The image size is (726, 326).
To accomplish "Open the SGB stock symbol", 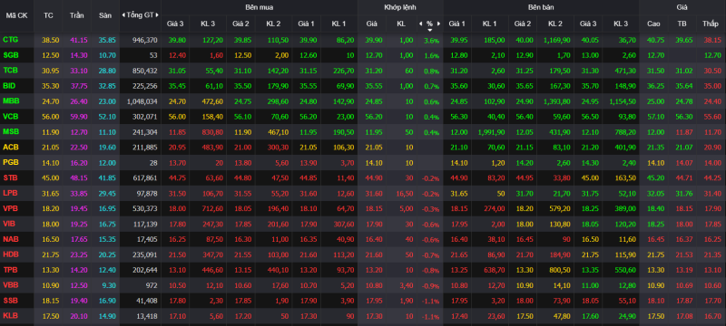I will coord(11,55).
